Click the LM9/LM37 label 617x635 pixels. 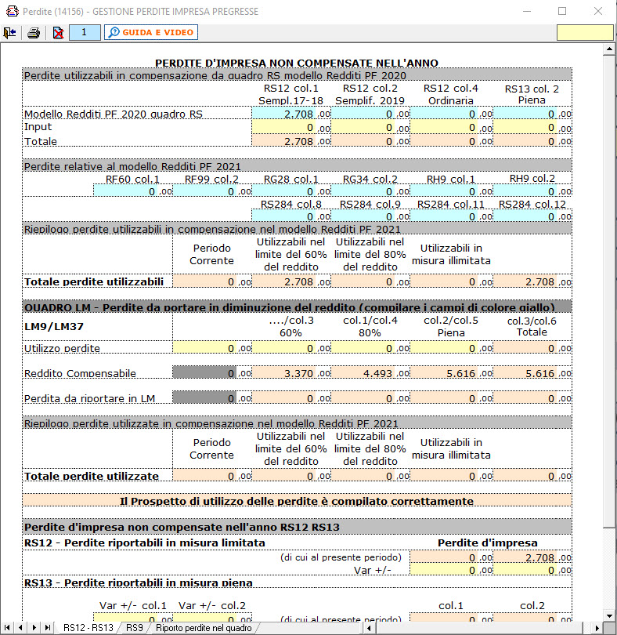click(x=54, y=326)
